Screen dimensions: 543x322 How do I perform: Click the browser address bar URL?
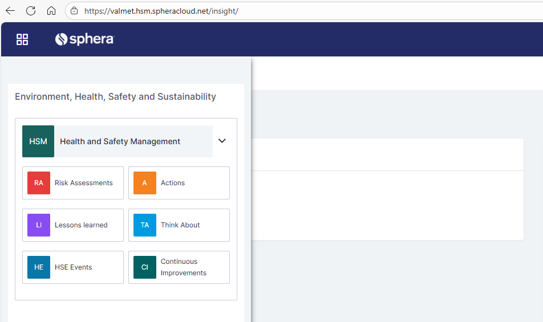[x=161, y=11]
